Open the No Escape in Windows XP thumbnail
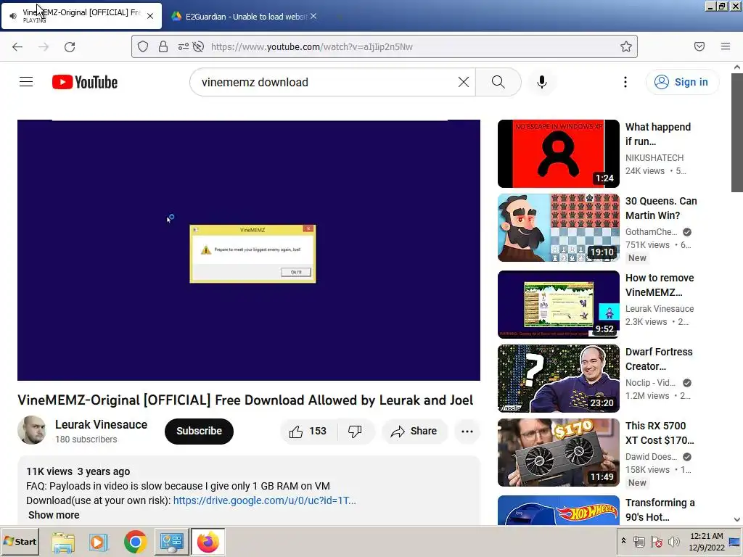Viewport: 743px width, 557px height. (x=559, y=154)
